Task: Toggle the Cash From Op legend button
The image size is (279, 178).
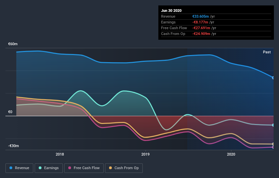Action: pos(124,168)
